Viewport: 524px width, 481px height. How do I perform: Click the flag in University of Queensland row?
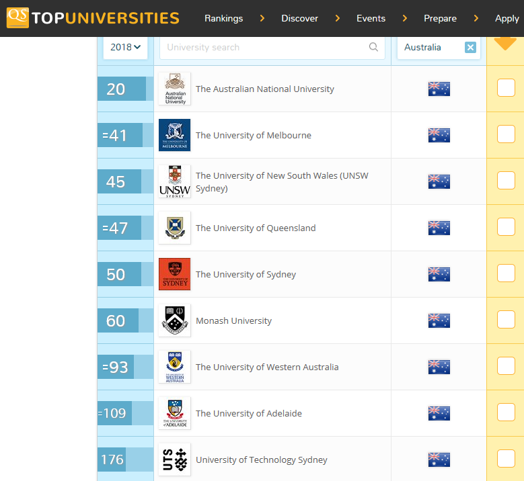tap(439, 228)
